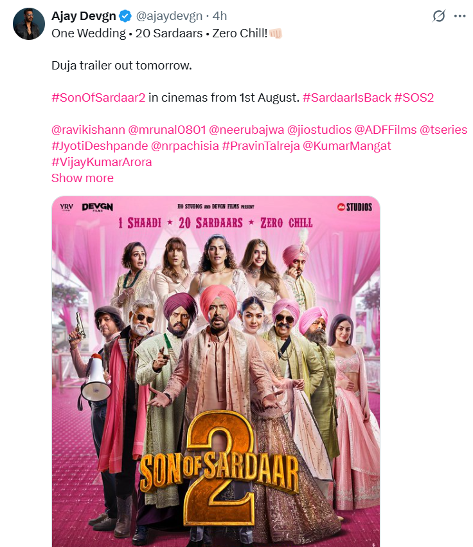
Task: Open the #SonOfSardaar2 hashtag
Action: coord(98,98)
